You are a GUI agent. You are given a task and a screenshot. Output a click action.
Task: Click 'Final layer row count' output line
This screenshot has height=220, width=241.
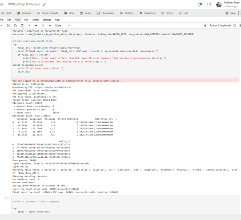tap(65, 192)
